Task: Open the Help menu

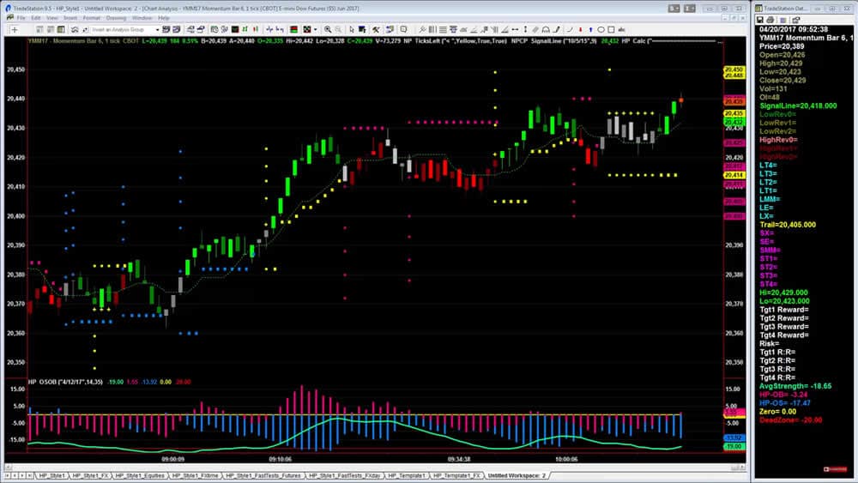Action: click(164, 18)
